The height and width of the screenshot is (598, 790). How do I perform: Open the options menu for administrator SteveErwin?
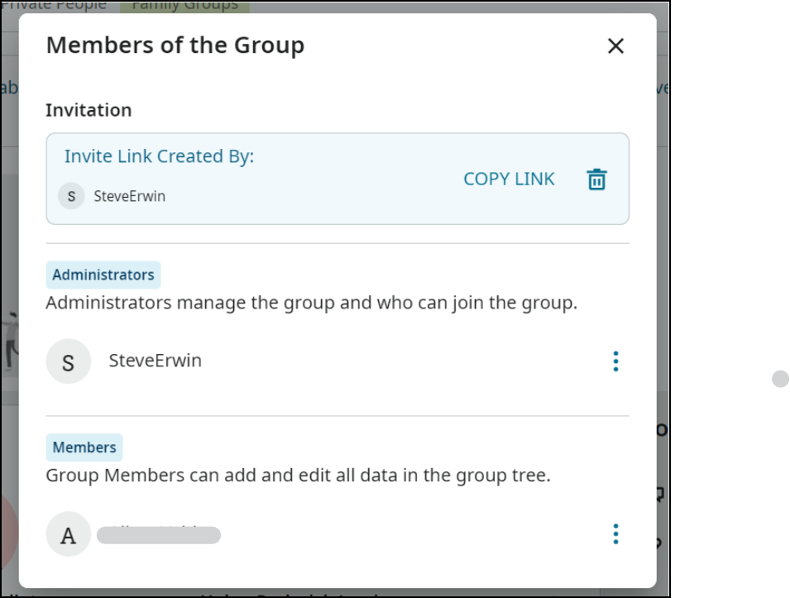[x=615, y=361]
